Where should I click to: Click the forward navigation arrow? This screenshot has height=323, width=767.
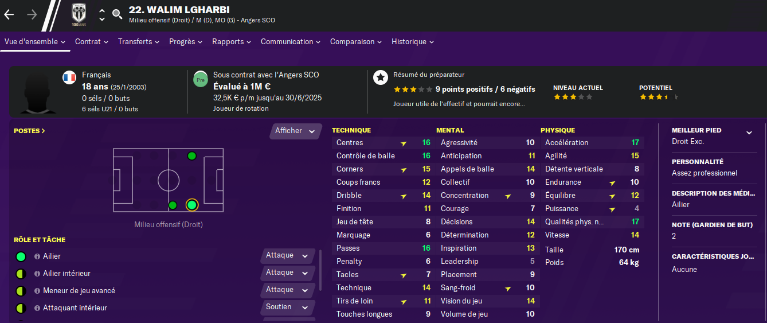coord(32,15)
